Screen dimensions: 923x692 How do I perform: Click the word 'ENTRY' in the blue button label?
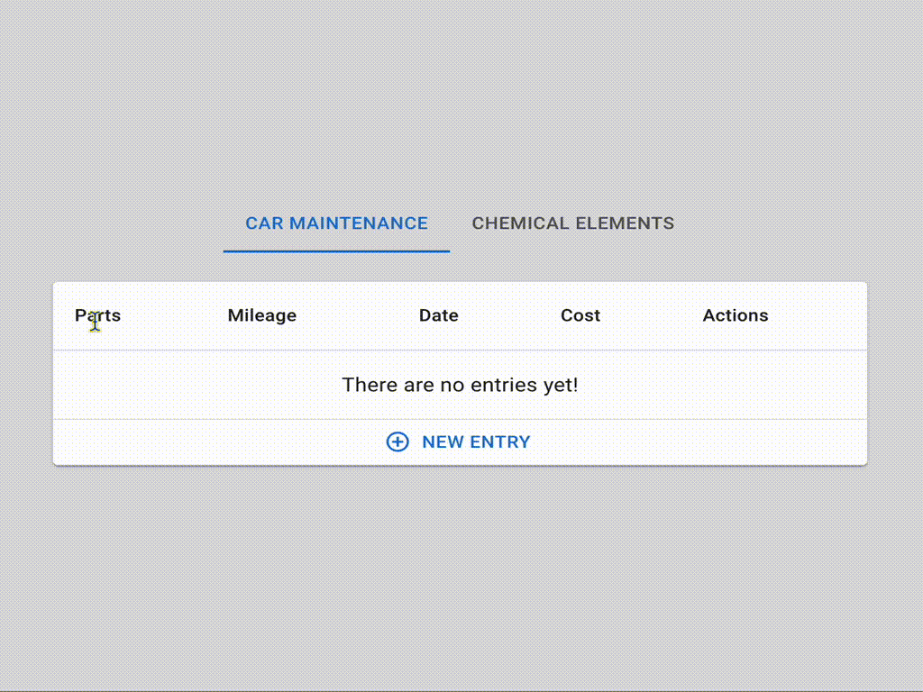(x=500, y=442)
